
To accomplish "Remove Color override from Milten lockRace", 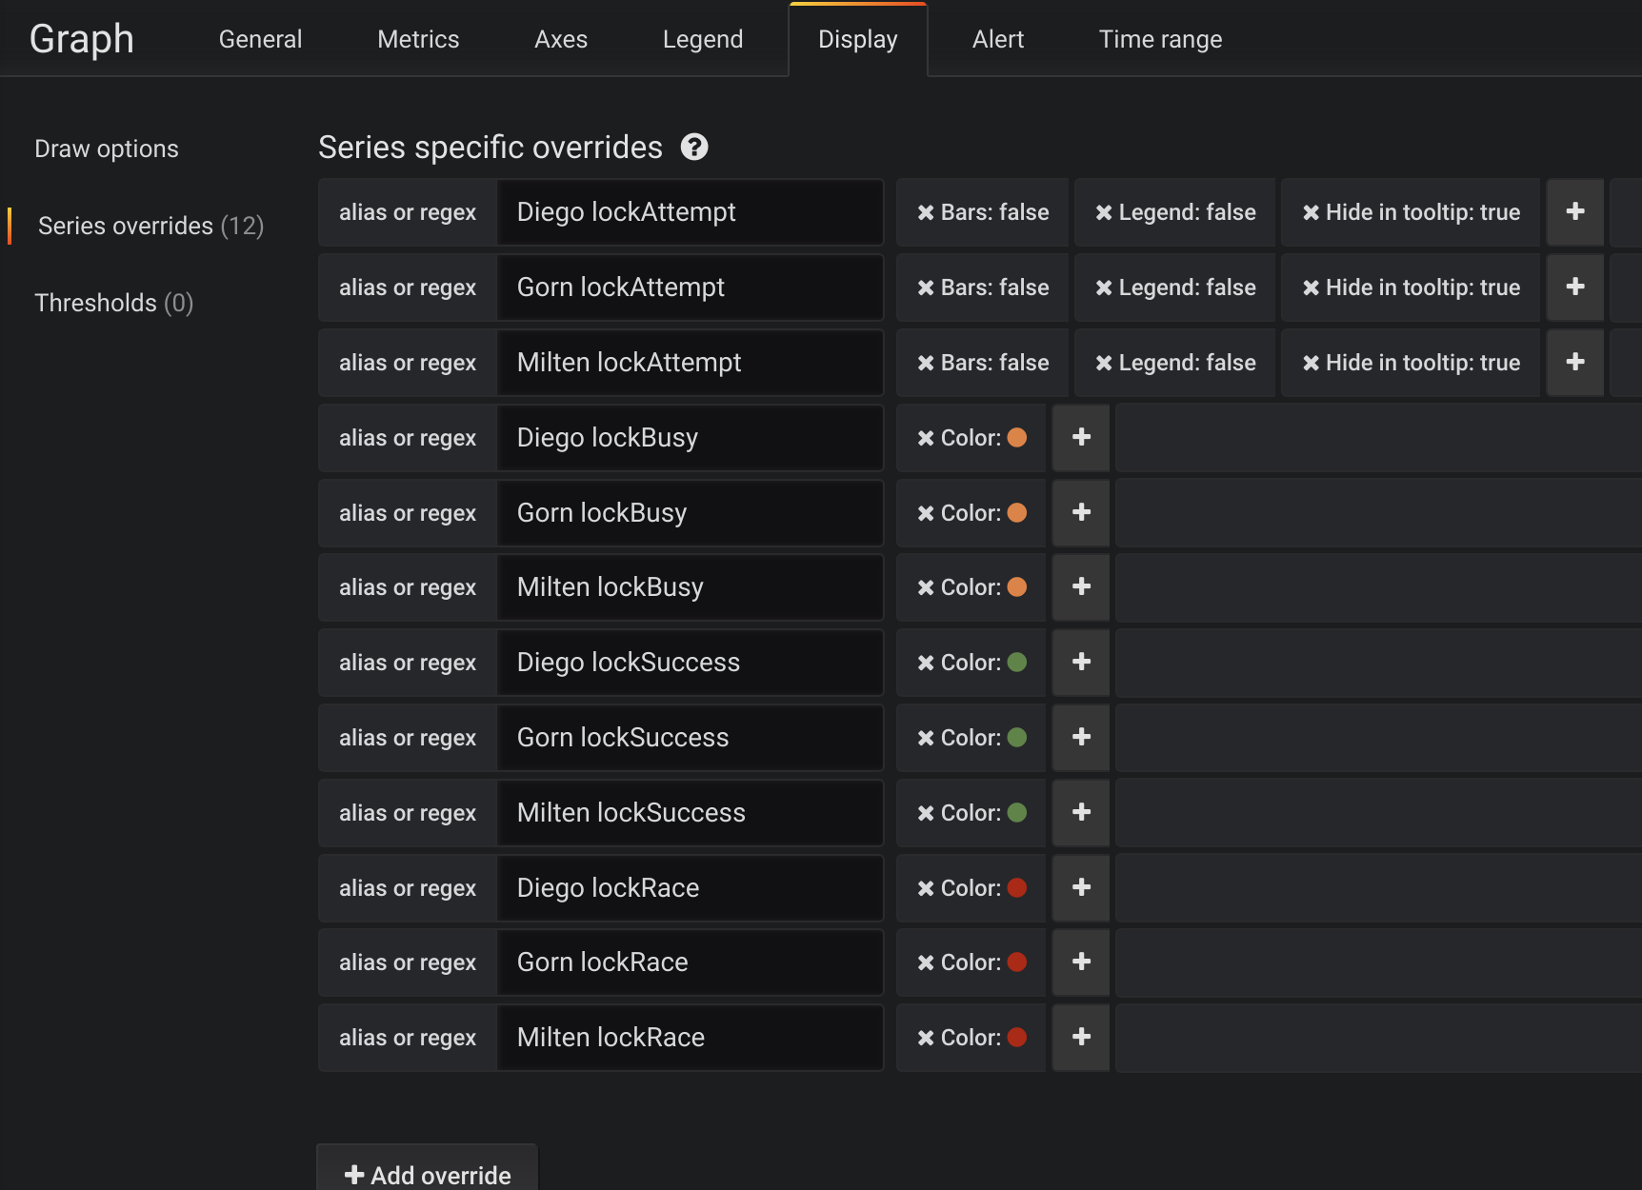I will coord(926,1039).
